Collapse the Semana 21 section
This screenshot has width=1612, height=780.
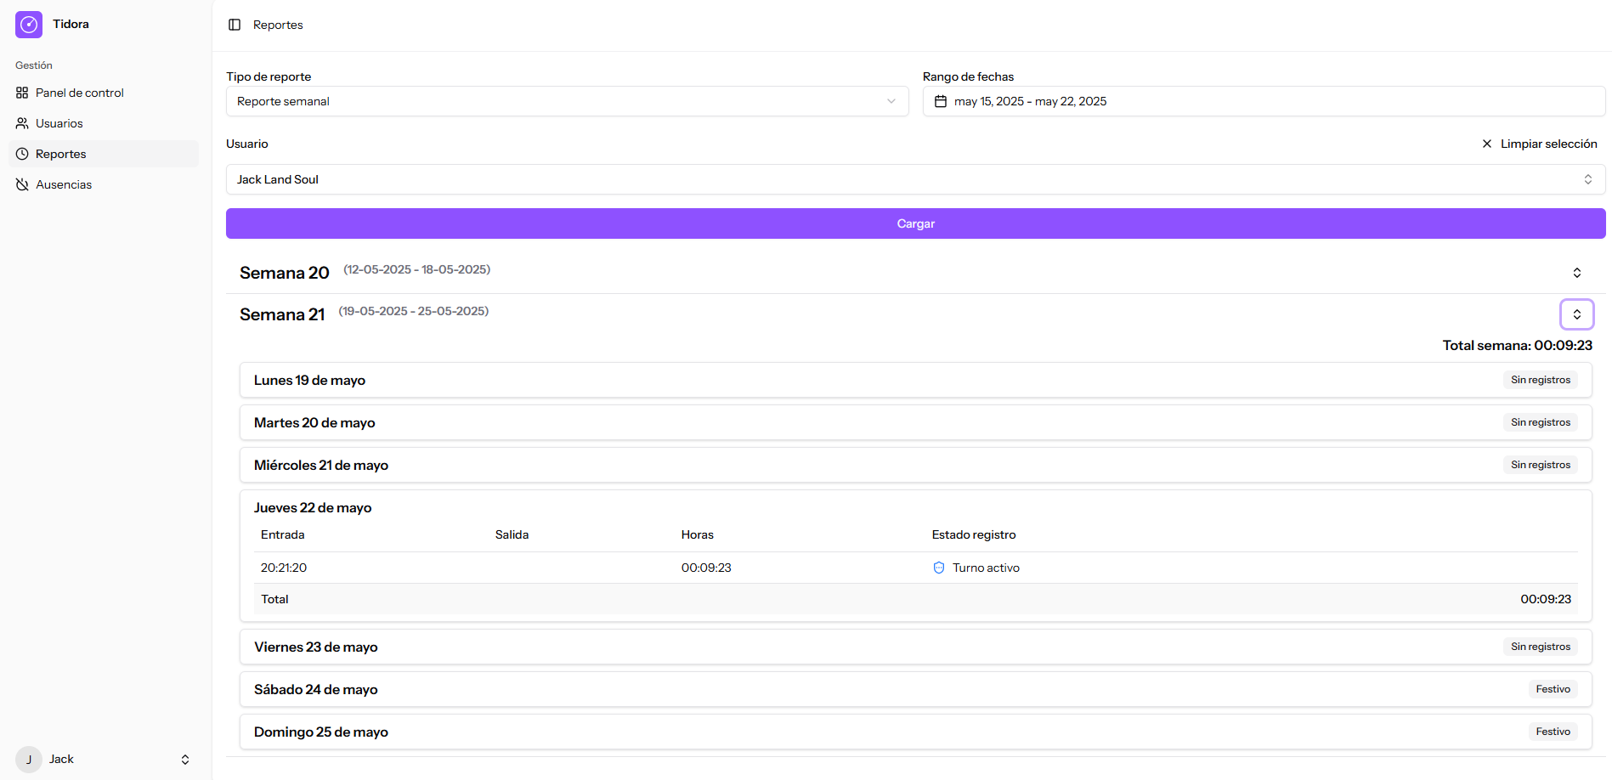pyautogui.click(x=1576, y=314)
